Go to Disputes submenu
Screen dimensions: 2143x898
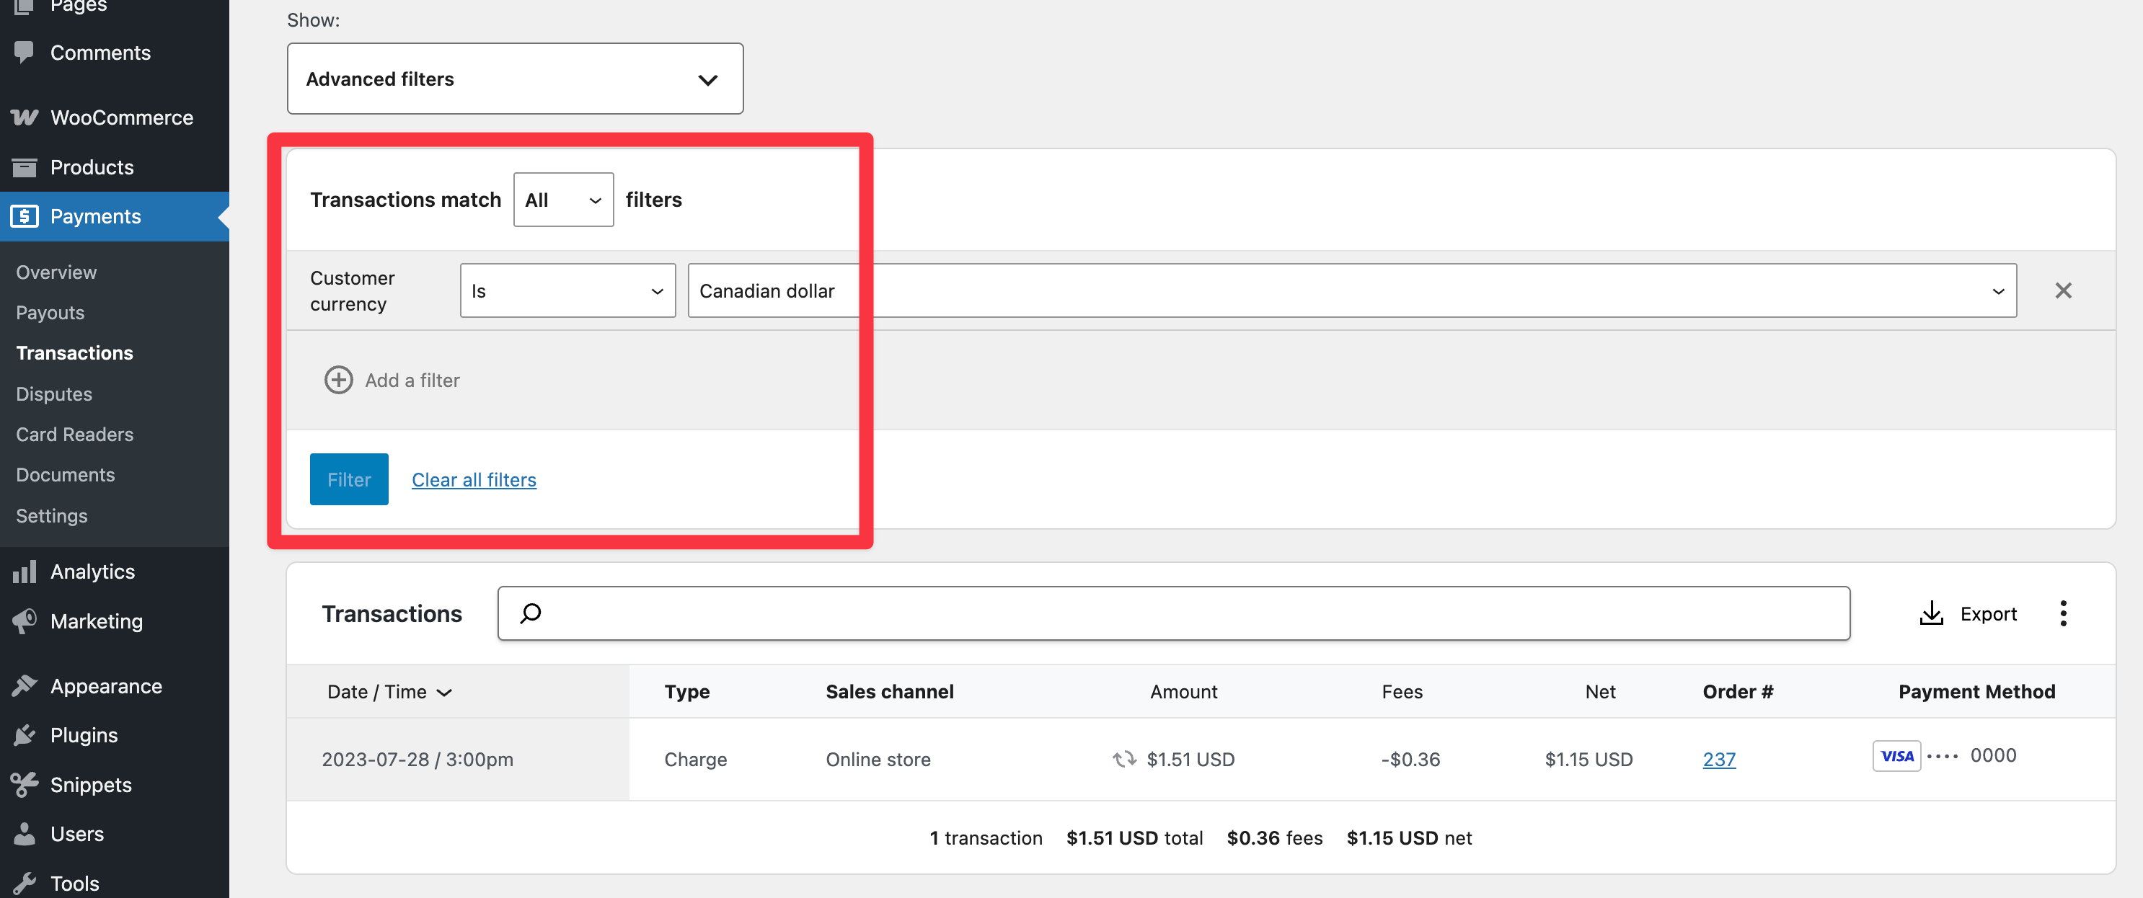tap(54, 394)
